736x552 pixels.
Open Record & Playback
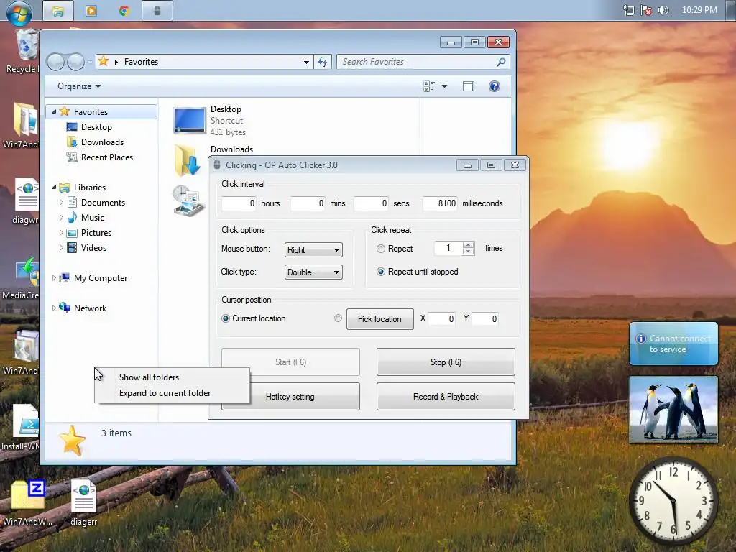point(446,397)
